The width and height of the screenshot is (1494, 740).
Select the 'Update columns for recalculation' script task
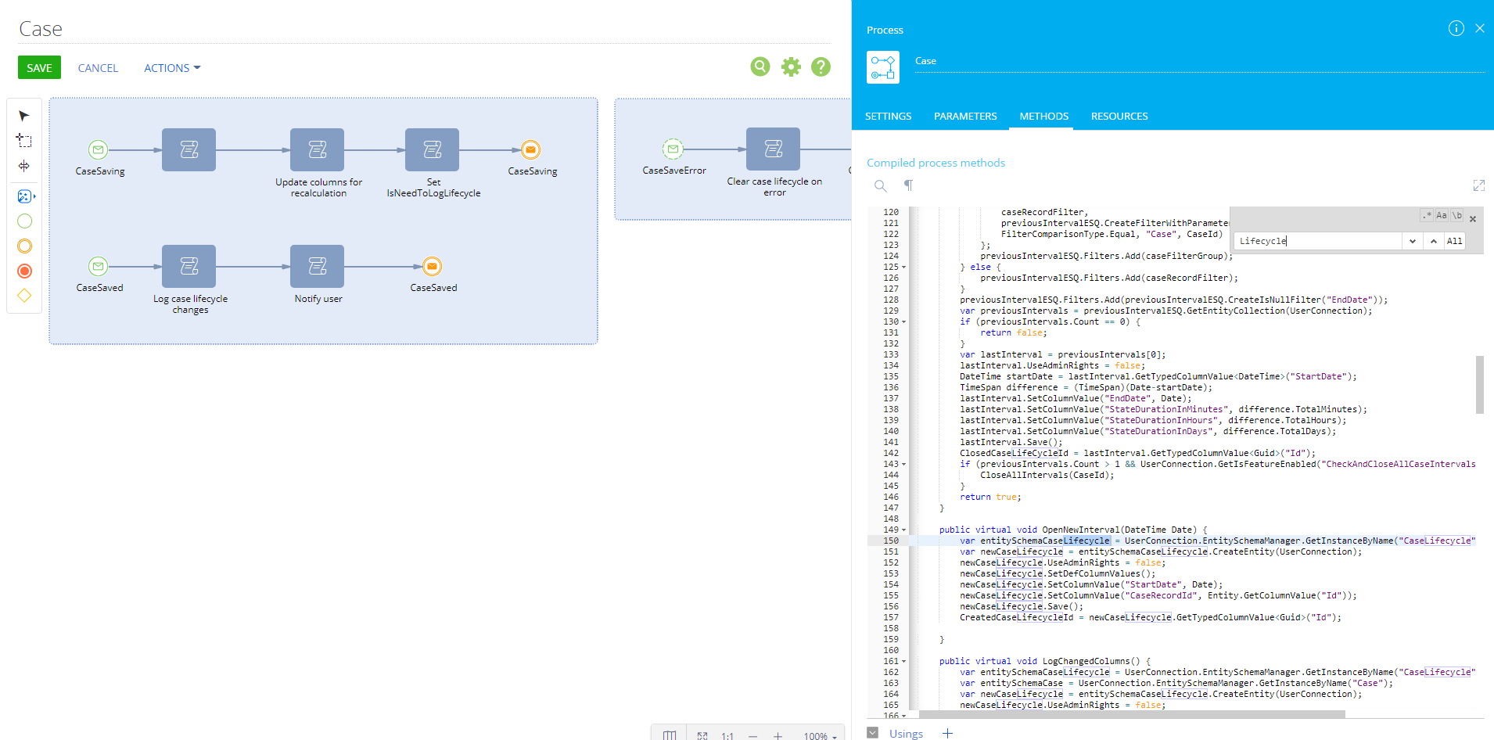click(317, 149)
